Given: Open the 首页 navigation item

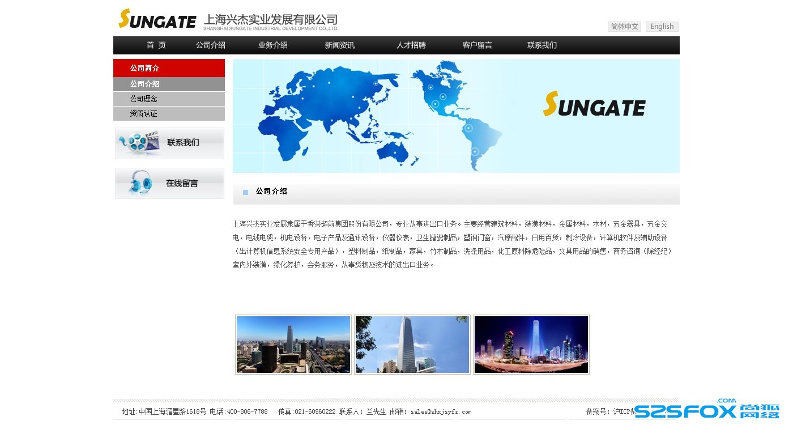Looking at the screenshot, I should [156, 45].
